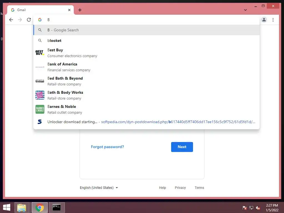Open Chrome three-dot menu
This screenshot has height=213, width=284.
point(273,20)
